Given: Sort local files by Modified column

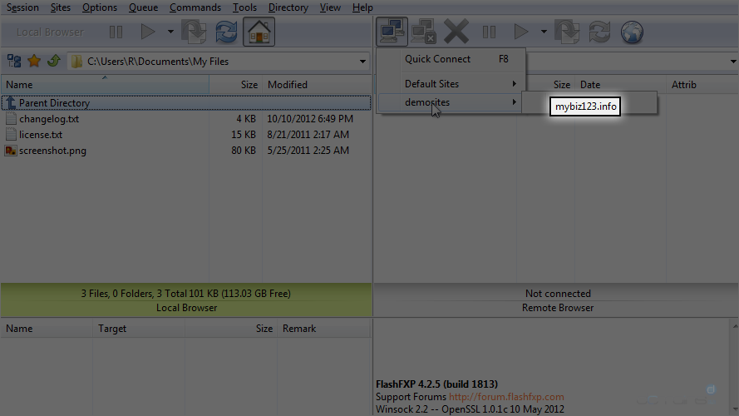Looking at the screenshot, I should [288, 85].
